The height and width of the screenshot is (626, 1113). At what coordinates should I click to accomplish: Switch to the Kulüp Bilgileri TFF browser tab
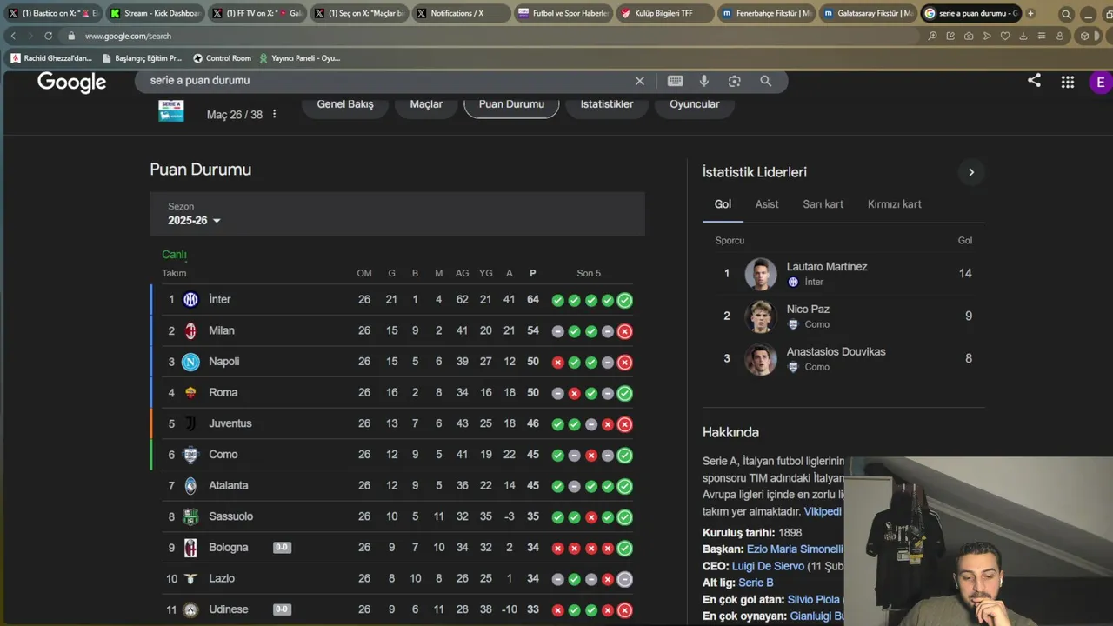[x=665, y=13]
